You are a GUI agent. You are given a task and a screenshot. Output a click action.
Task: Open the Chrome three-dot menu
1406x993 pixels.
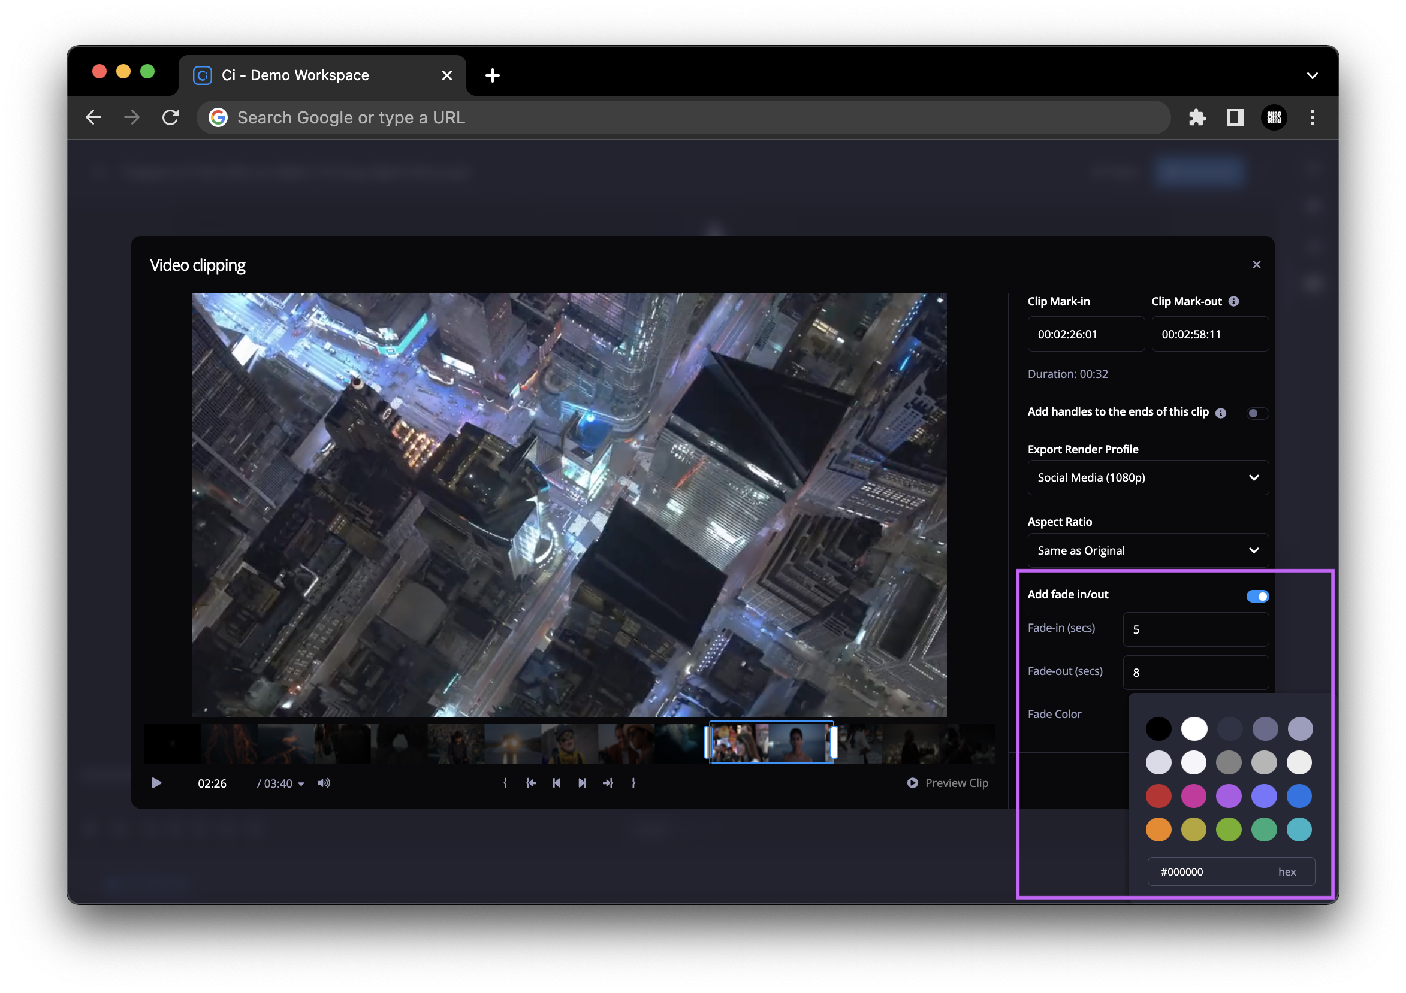(x=1313, y=117)
